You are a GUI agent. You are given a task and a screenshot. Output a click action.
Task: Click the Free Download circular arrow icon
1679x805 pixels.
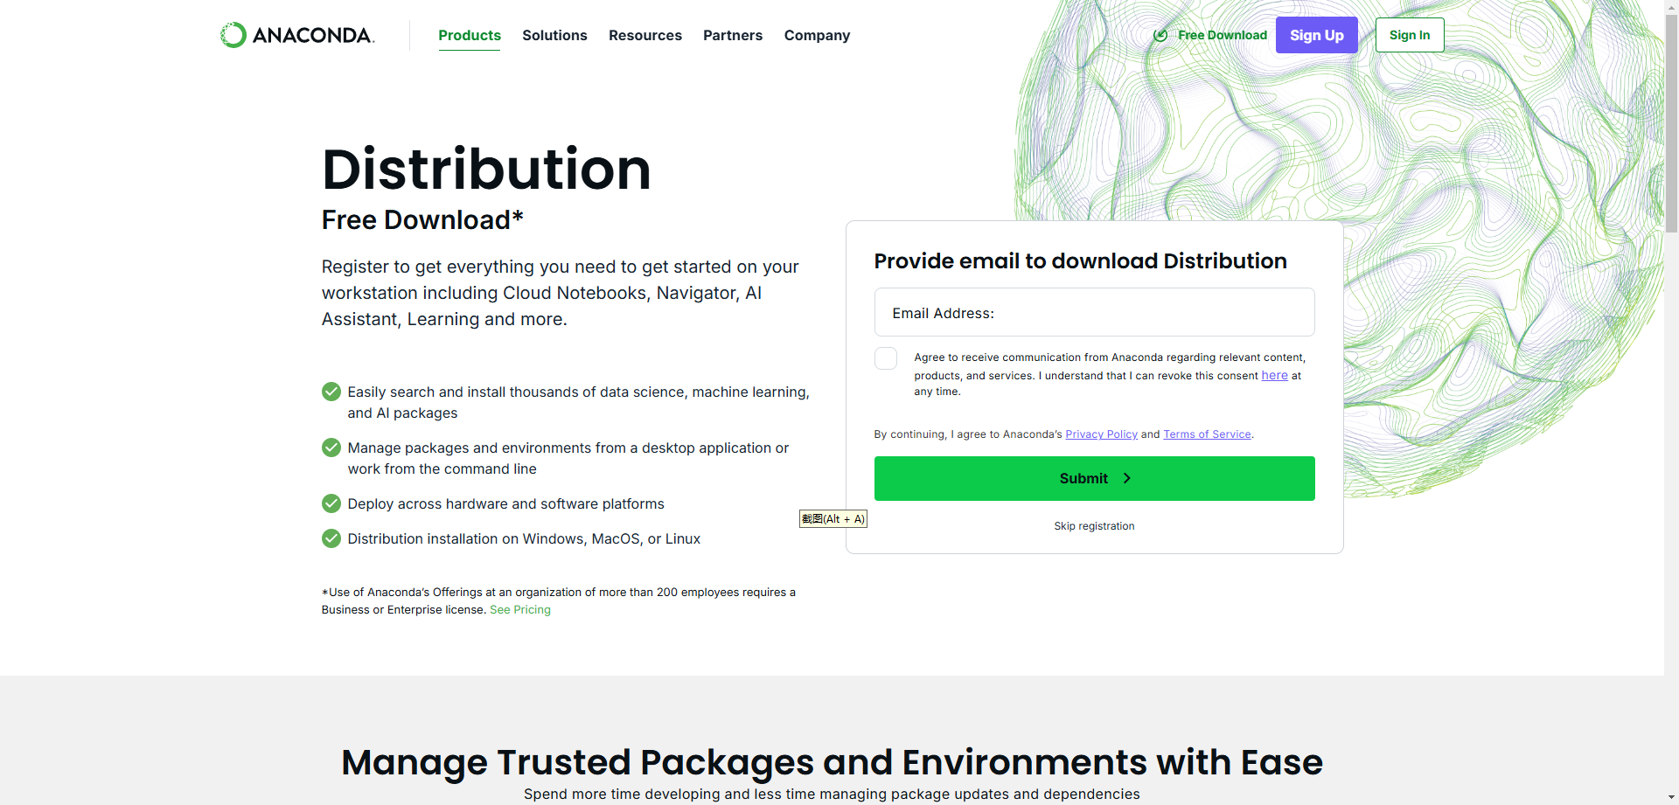click(x=1160, y=35)
